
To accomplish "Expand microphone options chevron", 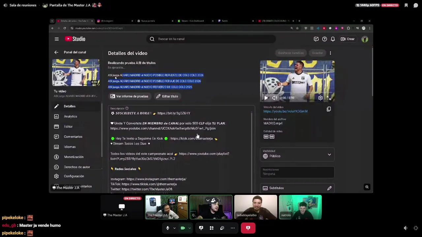I will [174, 228].
